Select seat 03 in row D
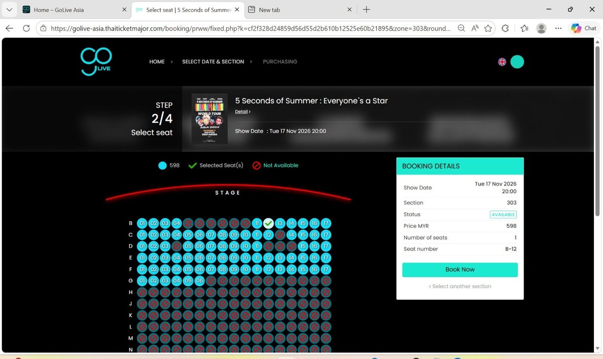 165,246
